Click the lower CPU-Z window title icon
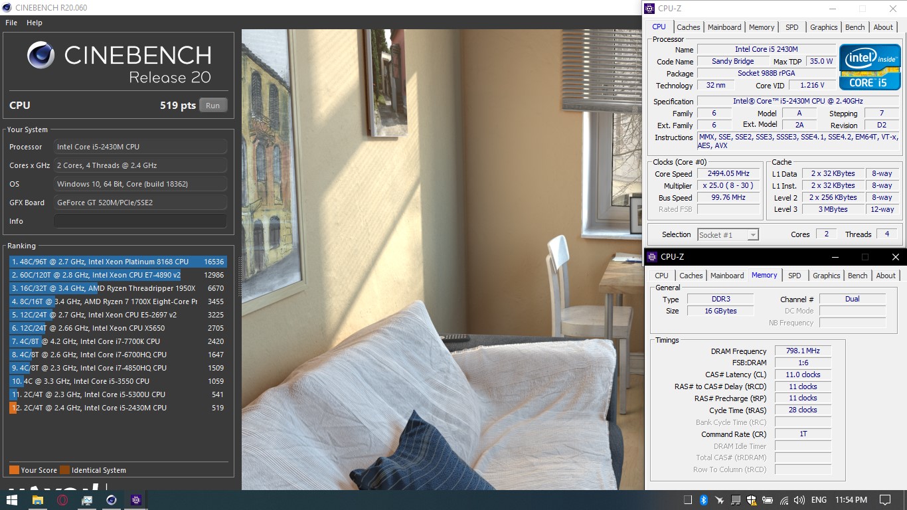The height and width of the screenshot is (510, 907). pos(652,257)
